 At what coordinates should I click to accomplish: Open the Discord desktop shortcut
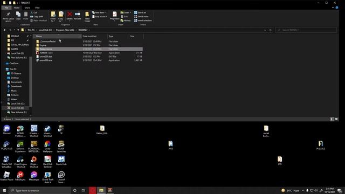pyautogui.click(x=7, y=130)
